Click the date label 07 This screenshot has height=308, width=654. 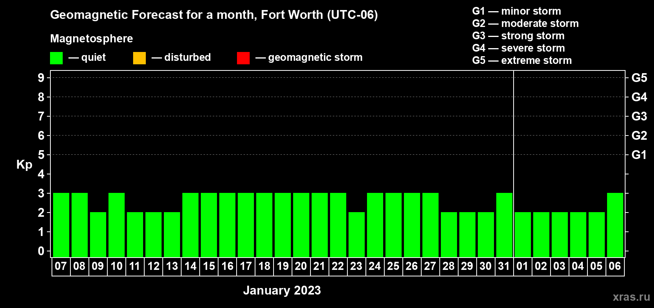coord(61,266)
